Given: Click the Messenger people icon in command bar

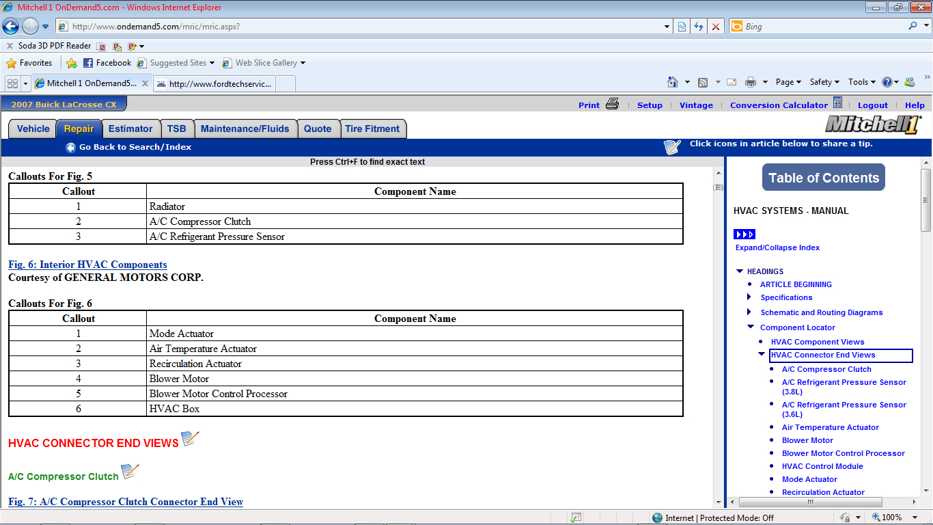Looking at the screenshot, I should click(909, 82).
